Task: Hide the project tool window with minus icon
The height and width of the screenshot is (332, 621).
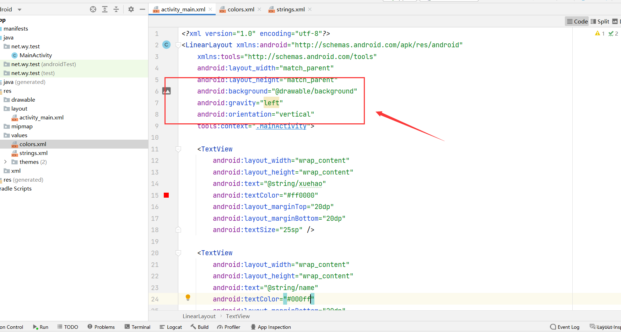Action: [x=142, y=9]
